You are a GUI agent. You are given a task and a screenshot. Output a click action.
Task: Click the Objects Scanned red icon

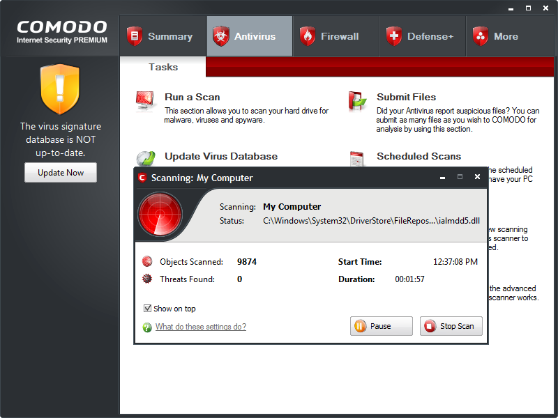click(147, 262)
